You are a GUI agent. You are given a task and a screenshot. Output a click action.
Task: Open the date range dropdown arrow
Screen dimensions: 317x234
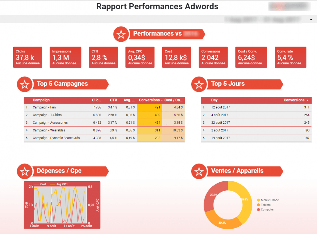pyautogui.click(x=311, y=19)
